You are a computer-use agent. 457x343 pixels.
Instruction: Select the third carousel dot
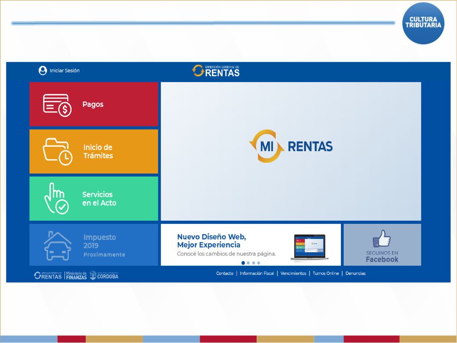click(x=253, y=263)
